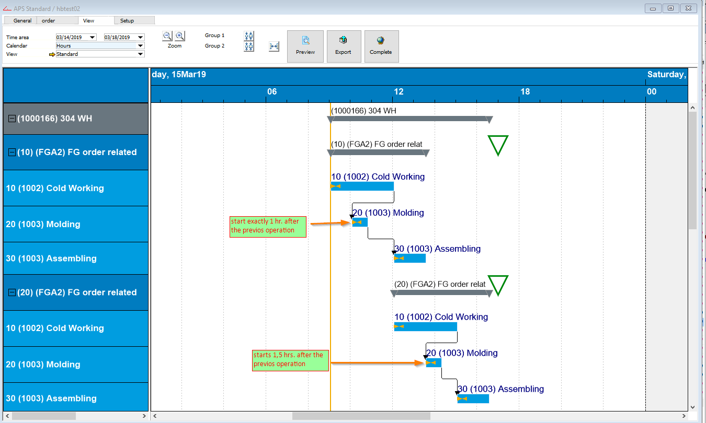Click the fit time scale width icon
This screenshot has width=706, height=423.
tap(274, 46)
